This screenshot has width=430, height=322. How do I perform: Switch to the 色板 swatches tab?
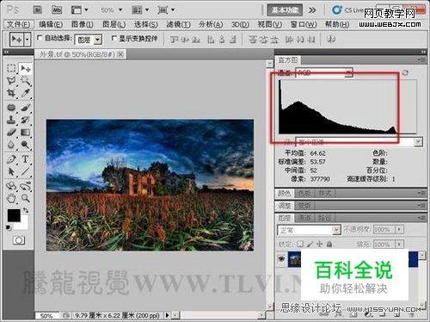[304, 194]
